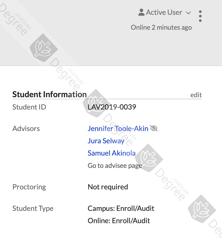The image size is (222, 238).
Task: Click the Campus: Enroll/Audit student type
Action: 121,208
